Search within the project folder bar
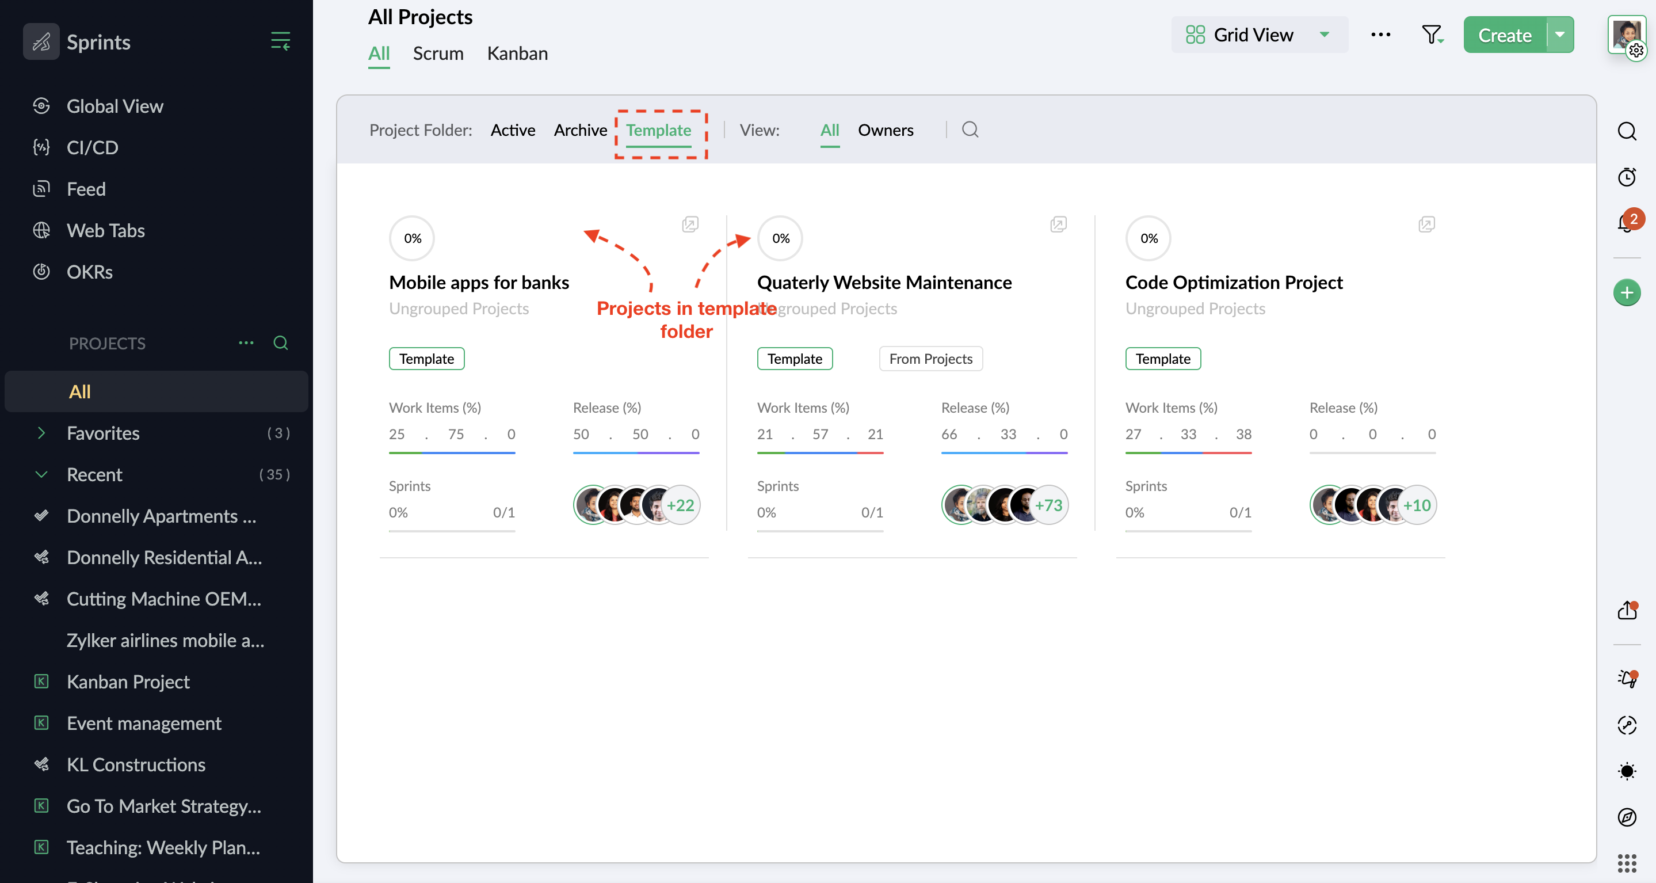The width and height of the screenshot is (1656, 883). click(970, 130)
